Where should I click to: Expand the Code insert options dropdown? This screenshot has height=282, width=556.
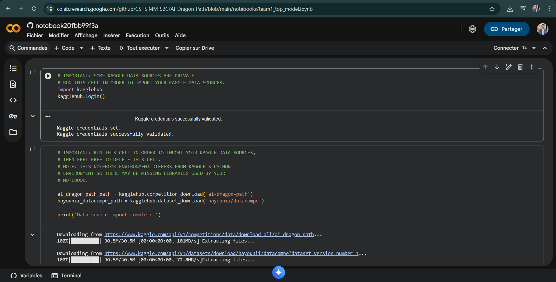[82, 48]
